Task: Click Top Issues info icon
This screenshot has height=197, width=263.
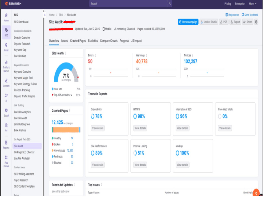Action: tap(101, 185)
